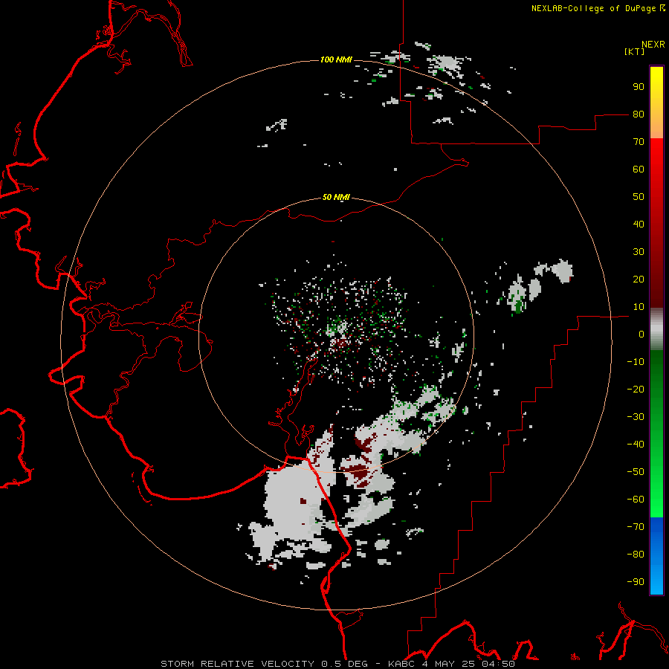This screenshot has width=669, height=669.
Task: Click the 70 value on velocity scale
Action: [639, 142]
